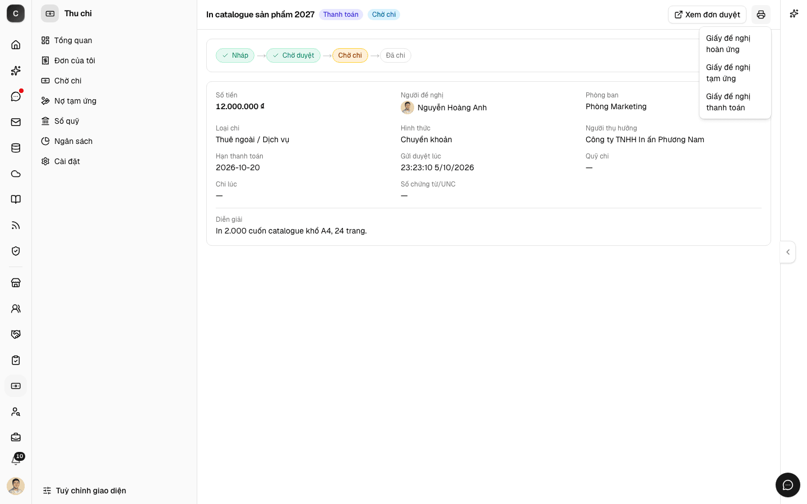
Task: Open notifications bell with badge 10
Action: point(16,460)
